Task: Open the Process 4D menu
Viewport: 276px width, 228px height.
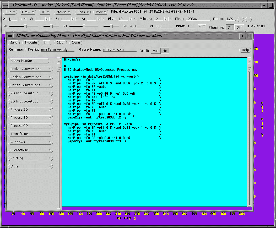Action: point(31,126)
